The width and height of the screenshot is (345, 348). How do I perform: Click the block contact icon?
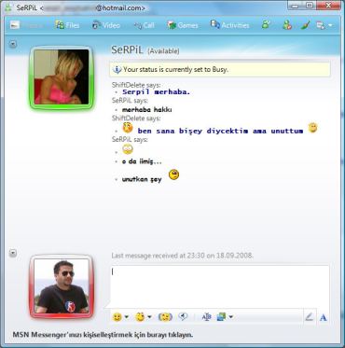(287, 25)
